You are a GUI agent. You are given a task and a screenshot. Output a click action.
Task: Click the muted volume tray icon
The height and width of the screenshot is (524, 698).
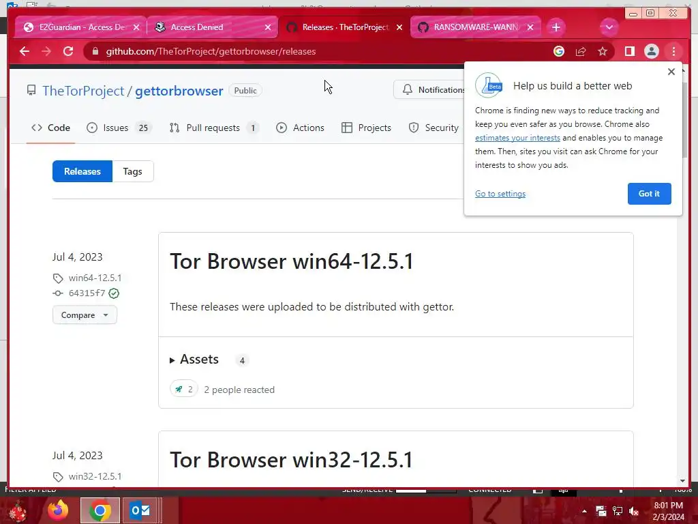click(634, 511)
